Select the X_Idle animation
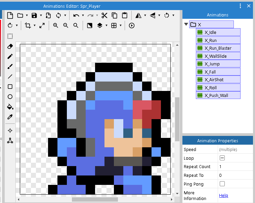Screen dimensions: 255x203 coord(218,32)
